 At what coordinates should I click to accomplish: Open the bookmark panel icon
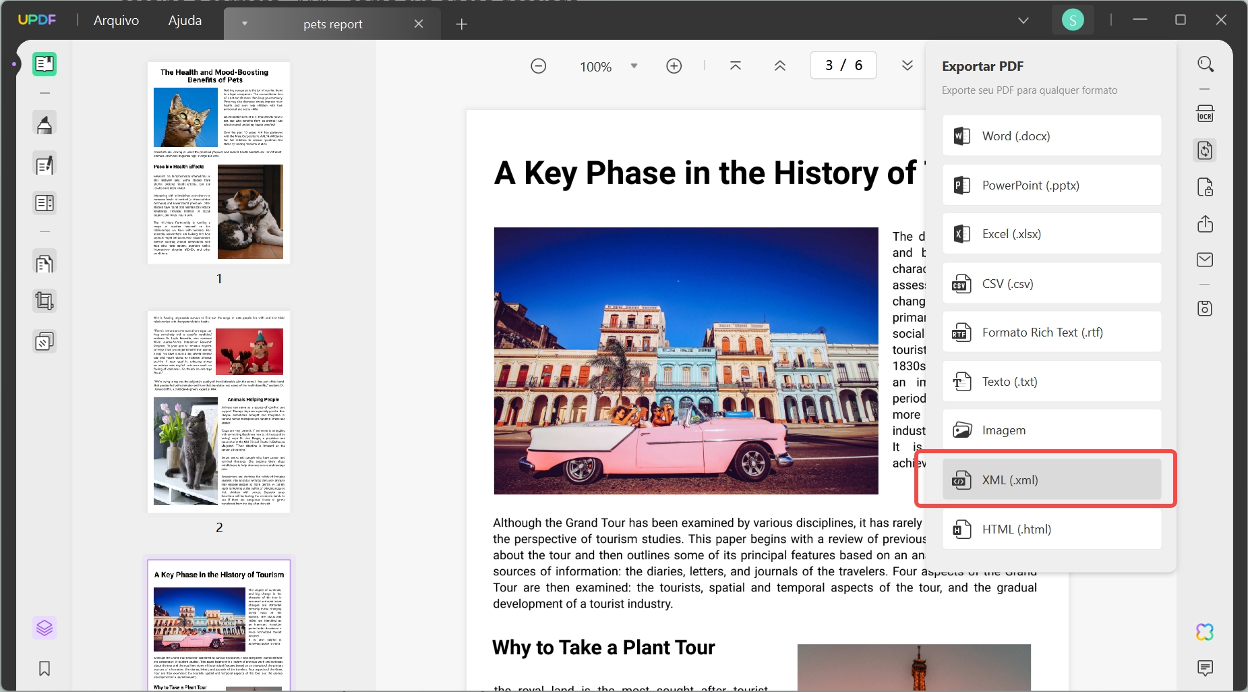44,668
